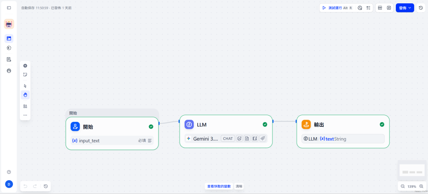Select the Output node flag icon
This screenshot has height=194, width=428.
pyautogui.click(x=306, y=124)
